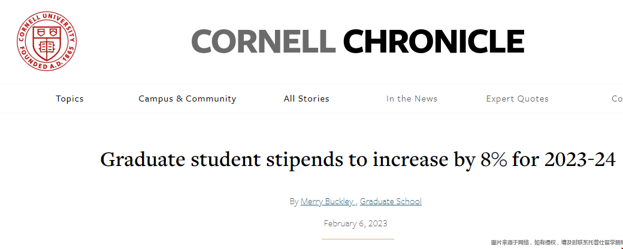Click the graduate student stipends headline
This screenshot has height=249, width=623.
[358, 160]
